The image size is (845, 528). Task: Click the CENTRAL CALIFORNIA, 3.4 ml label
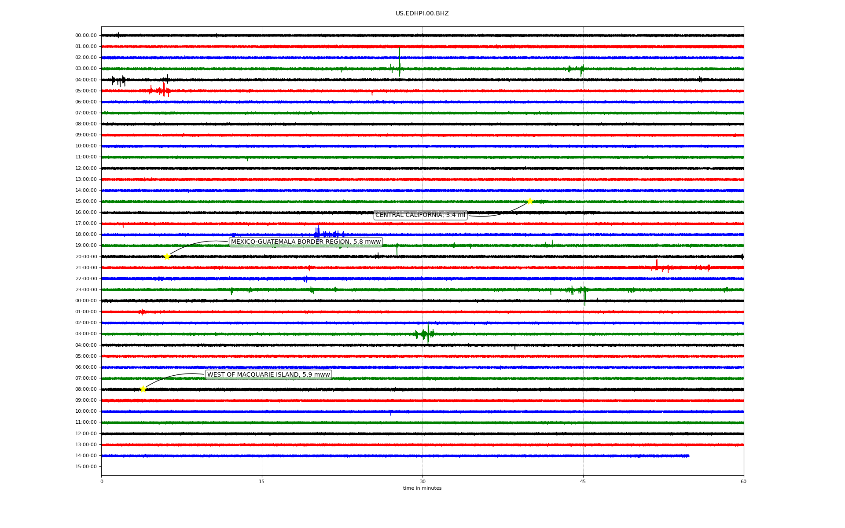tap(420, 215)
